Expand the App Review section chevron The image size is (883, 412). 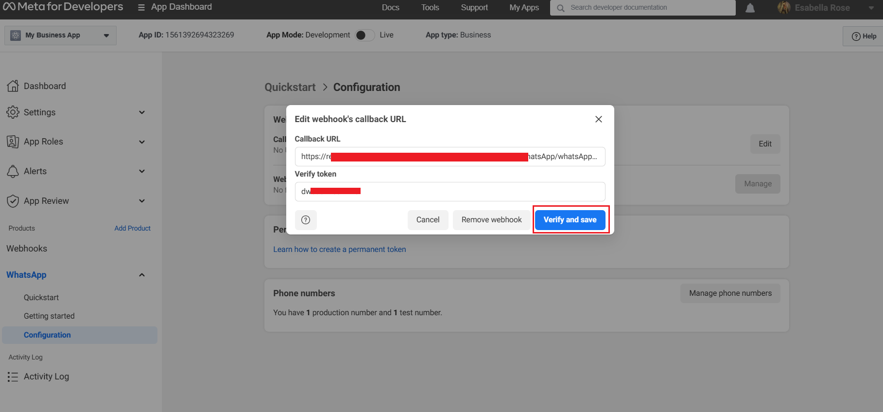click(142, 201)
